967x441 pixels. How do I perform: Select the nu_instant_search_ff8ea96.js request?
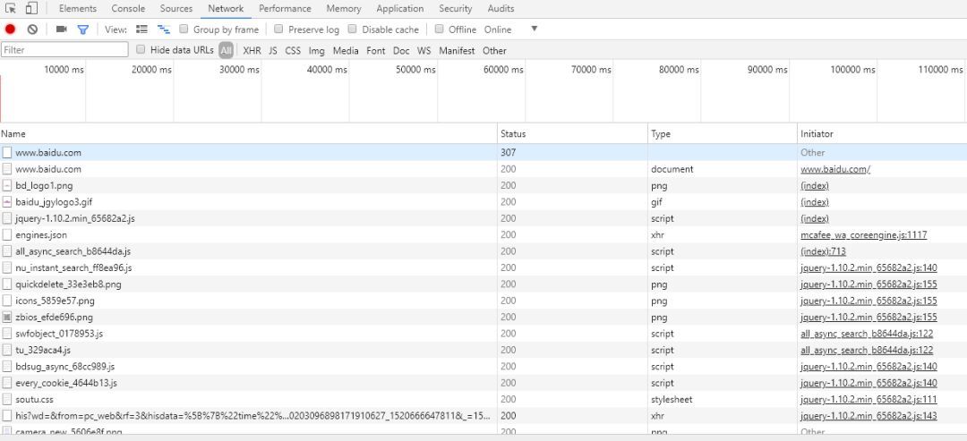tap(483, 268)
